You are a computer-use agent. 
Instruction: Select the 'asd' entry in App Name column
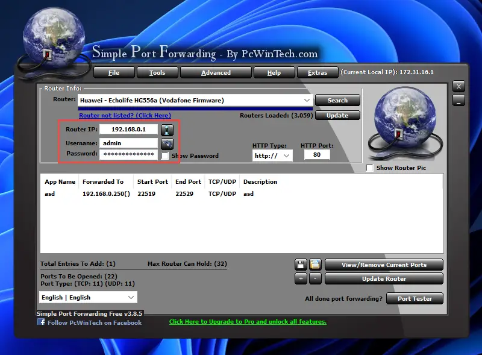(50, 194)
